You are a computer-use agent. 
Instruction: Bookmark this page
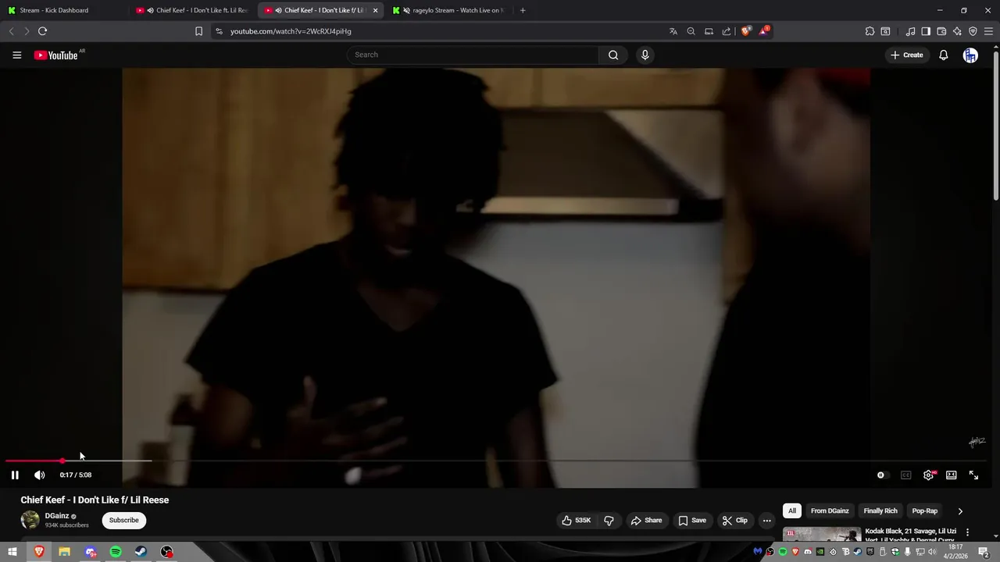click(x=198, y=31)
